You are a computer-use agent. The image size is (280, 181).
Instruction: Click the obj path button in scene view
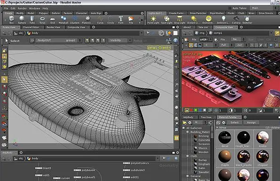click(x=19, y=33)
